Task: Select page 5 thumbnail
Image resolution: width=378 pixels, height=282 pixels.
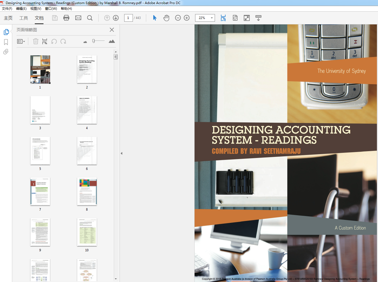Action: pos(40,151)
